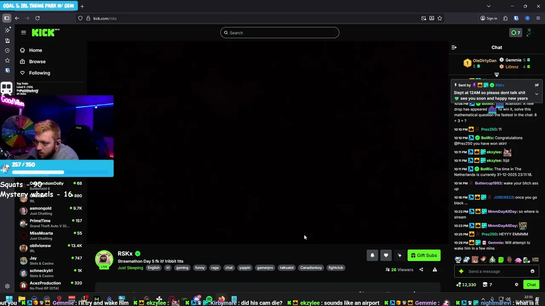The width and height of the screenshot is (545, 306).
Task: Open the user profile avatar menu
Action: point(529,33)
